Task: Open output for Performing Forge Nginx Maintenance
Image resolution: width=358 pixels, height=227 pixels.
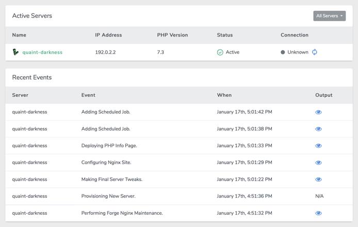Action: [x=318, y=213]
